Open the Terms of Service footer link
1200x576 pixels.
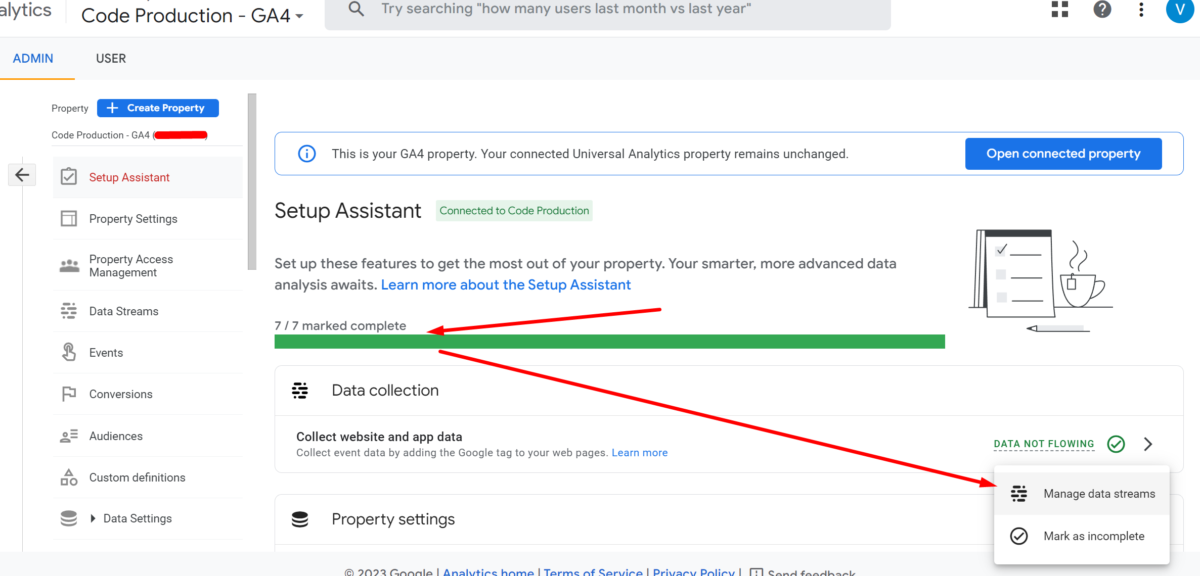pos(593,572)
